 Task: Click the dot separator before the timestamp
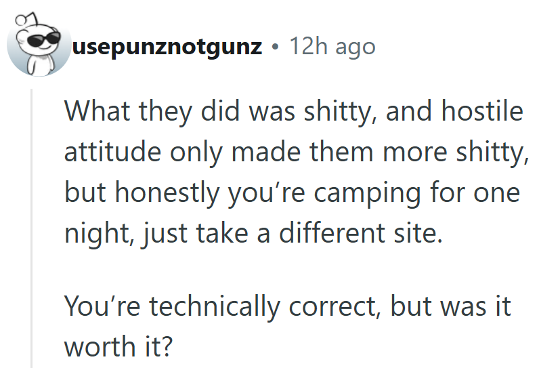[x=275, y=47]
